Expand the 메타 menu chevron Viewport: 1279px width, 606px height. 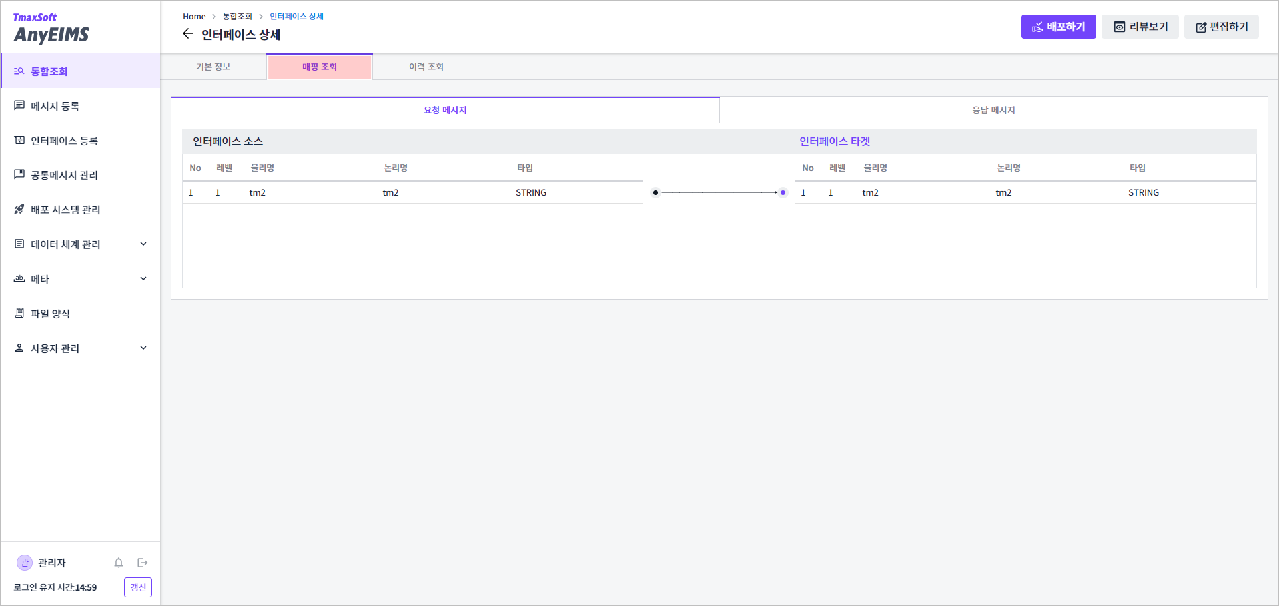click(143, 278)
